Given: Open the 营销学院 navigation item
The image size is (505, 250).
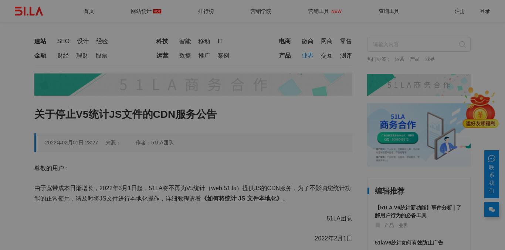Looking at the screenshot, I should click(x=261, y=11).
